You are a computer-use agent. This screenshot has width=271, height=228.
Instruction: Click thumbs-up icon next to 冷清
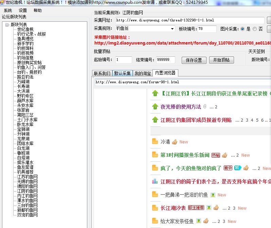(x=175, y=142)
